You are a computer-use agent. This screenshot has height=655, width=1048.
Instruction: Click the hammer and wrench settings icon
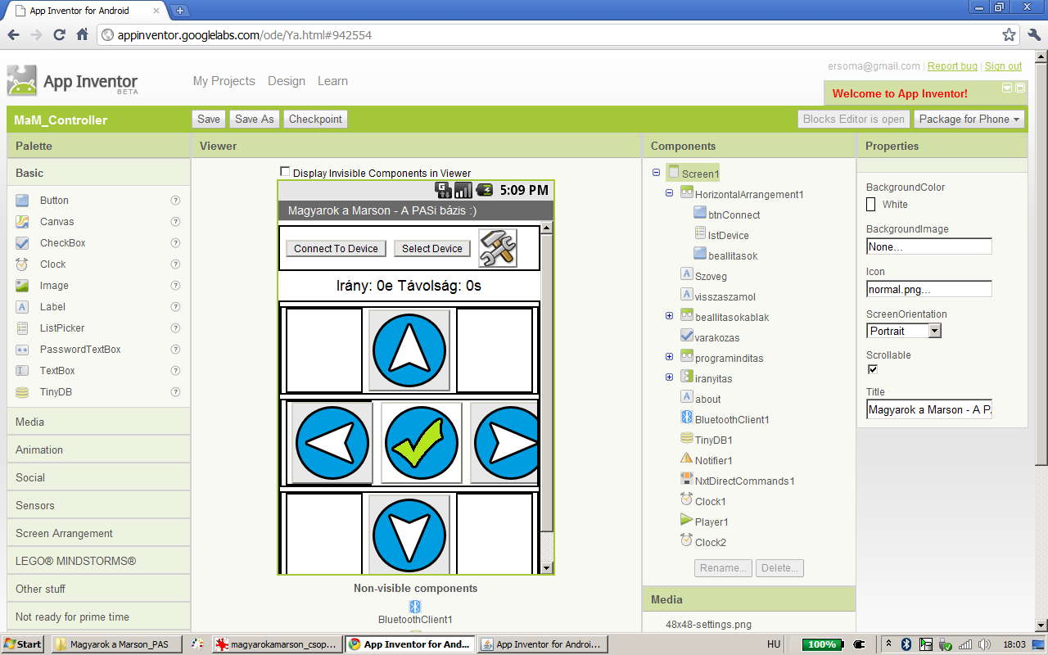pyautogui.click(x=498, y=247)
